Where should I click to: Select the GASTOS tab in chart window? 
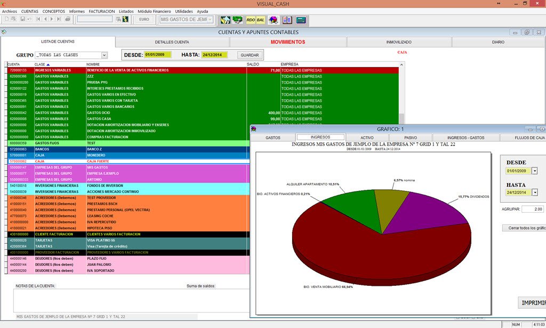(x=273, y=138)
